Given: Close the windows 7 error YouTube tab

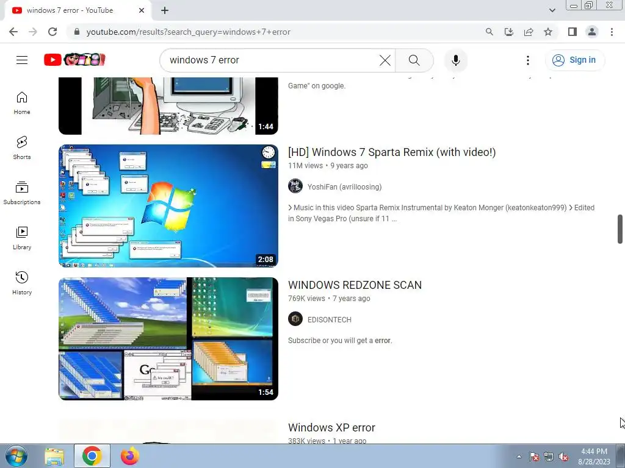Looking at the screenshot, I should coord(142,10).
